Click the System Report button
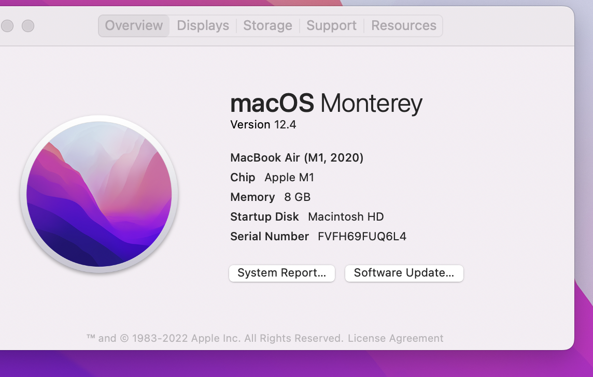The width and height of the screenshot is (593, 377). [x=281, y=273]
